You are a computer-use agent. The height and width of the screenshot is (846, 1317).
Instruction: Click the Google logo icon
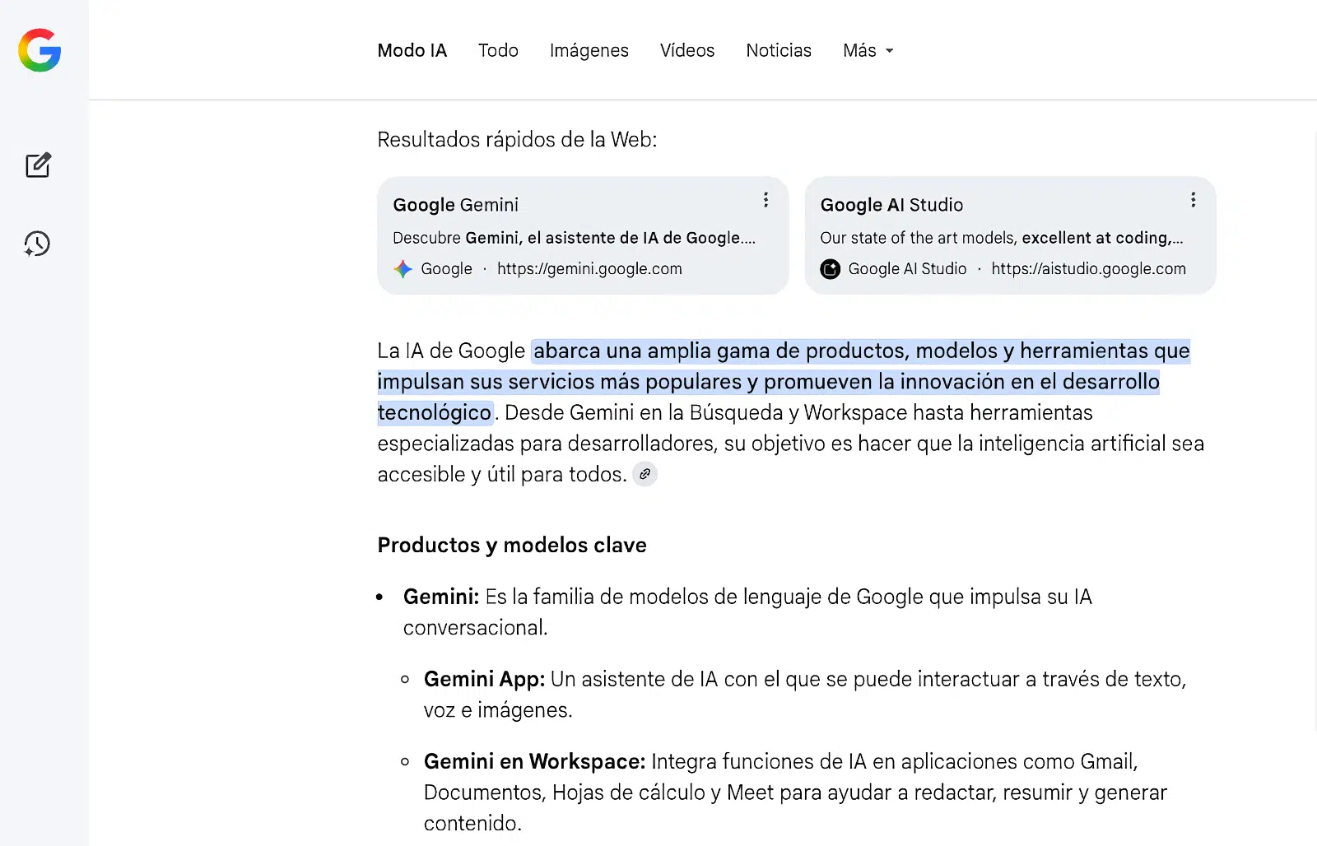[x=40, y=50]
